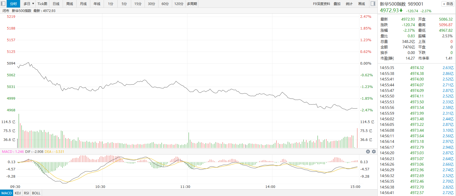This screenshot has height=196, width=456.
Task: Switch to the 周线 weekly chart
Action: pos(70,4)
